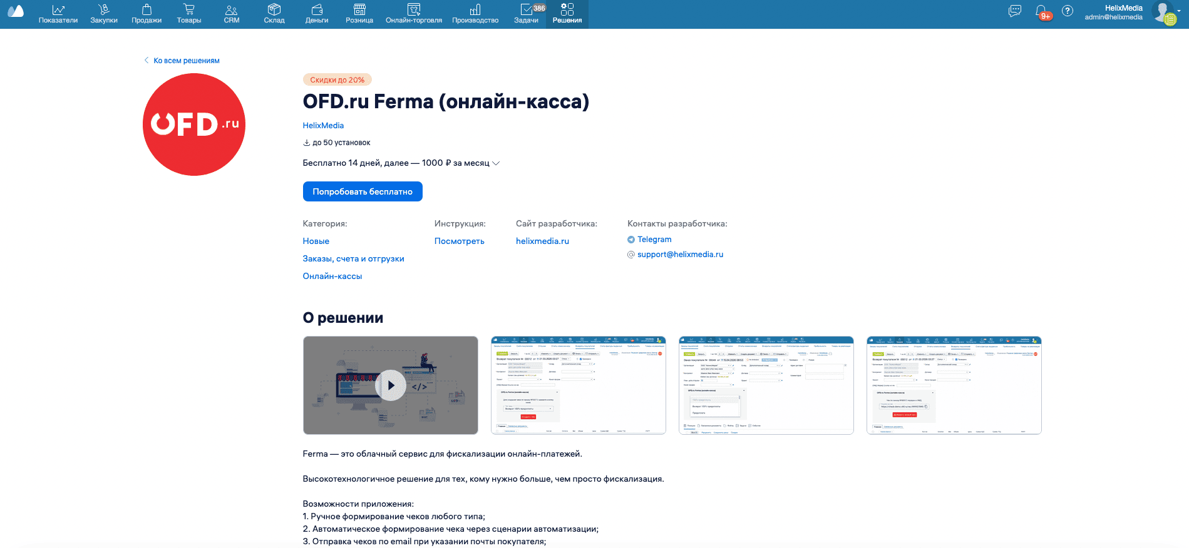
Task: Select the Решения tab
Action: coord(567,14)
